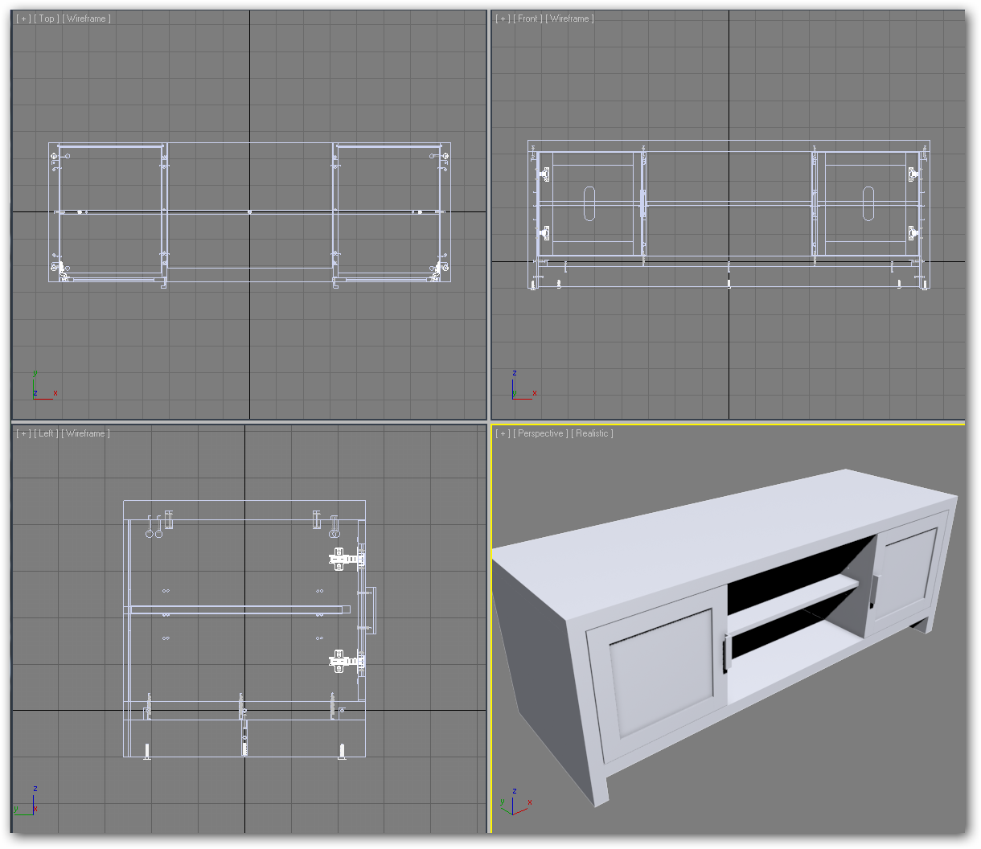
Task: Click the Z axis on the Top viewport tripod
Action: (35, 393)
